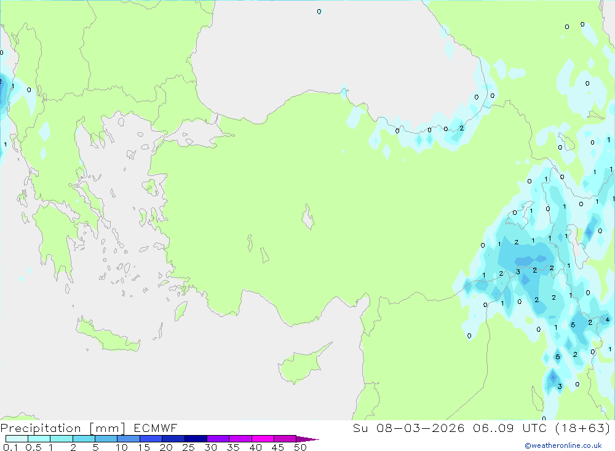
Task: Click the 'Su 08-03-2026' date text
Action: point(408,428)
